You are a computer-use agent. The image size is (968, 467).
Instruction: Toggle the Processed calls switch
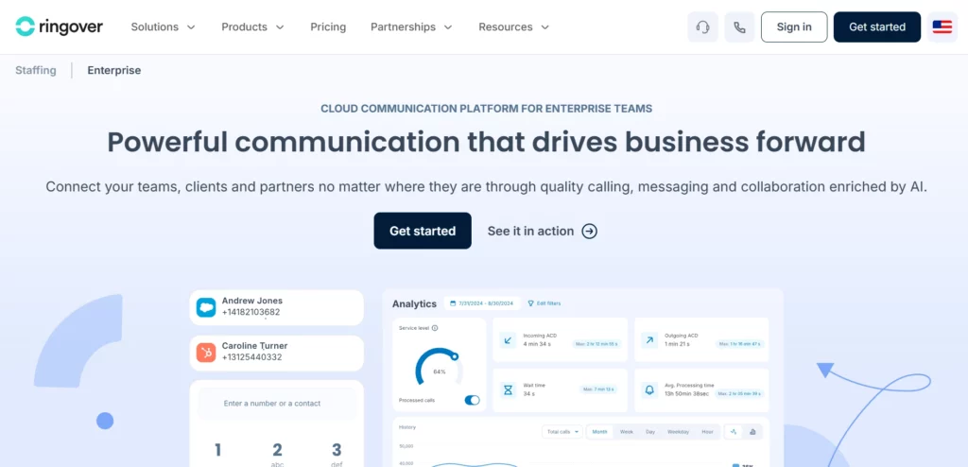point(473,400)
